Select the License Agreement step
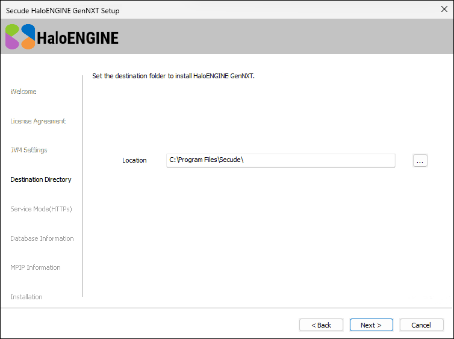The height and width of the screenshot is (339, 454). [38, 121]
